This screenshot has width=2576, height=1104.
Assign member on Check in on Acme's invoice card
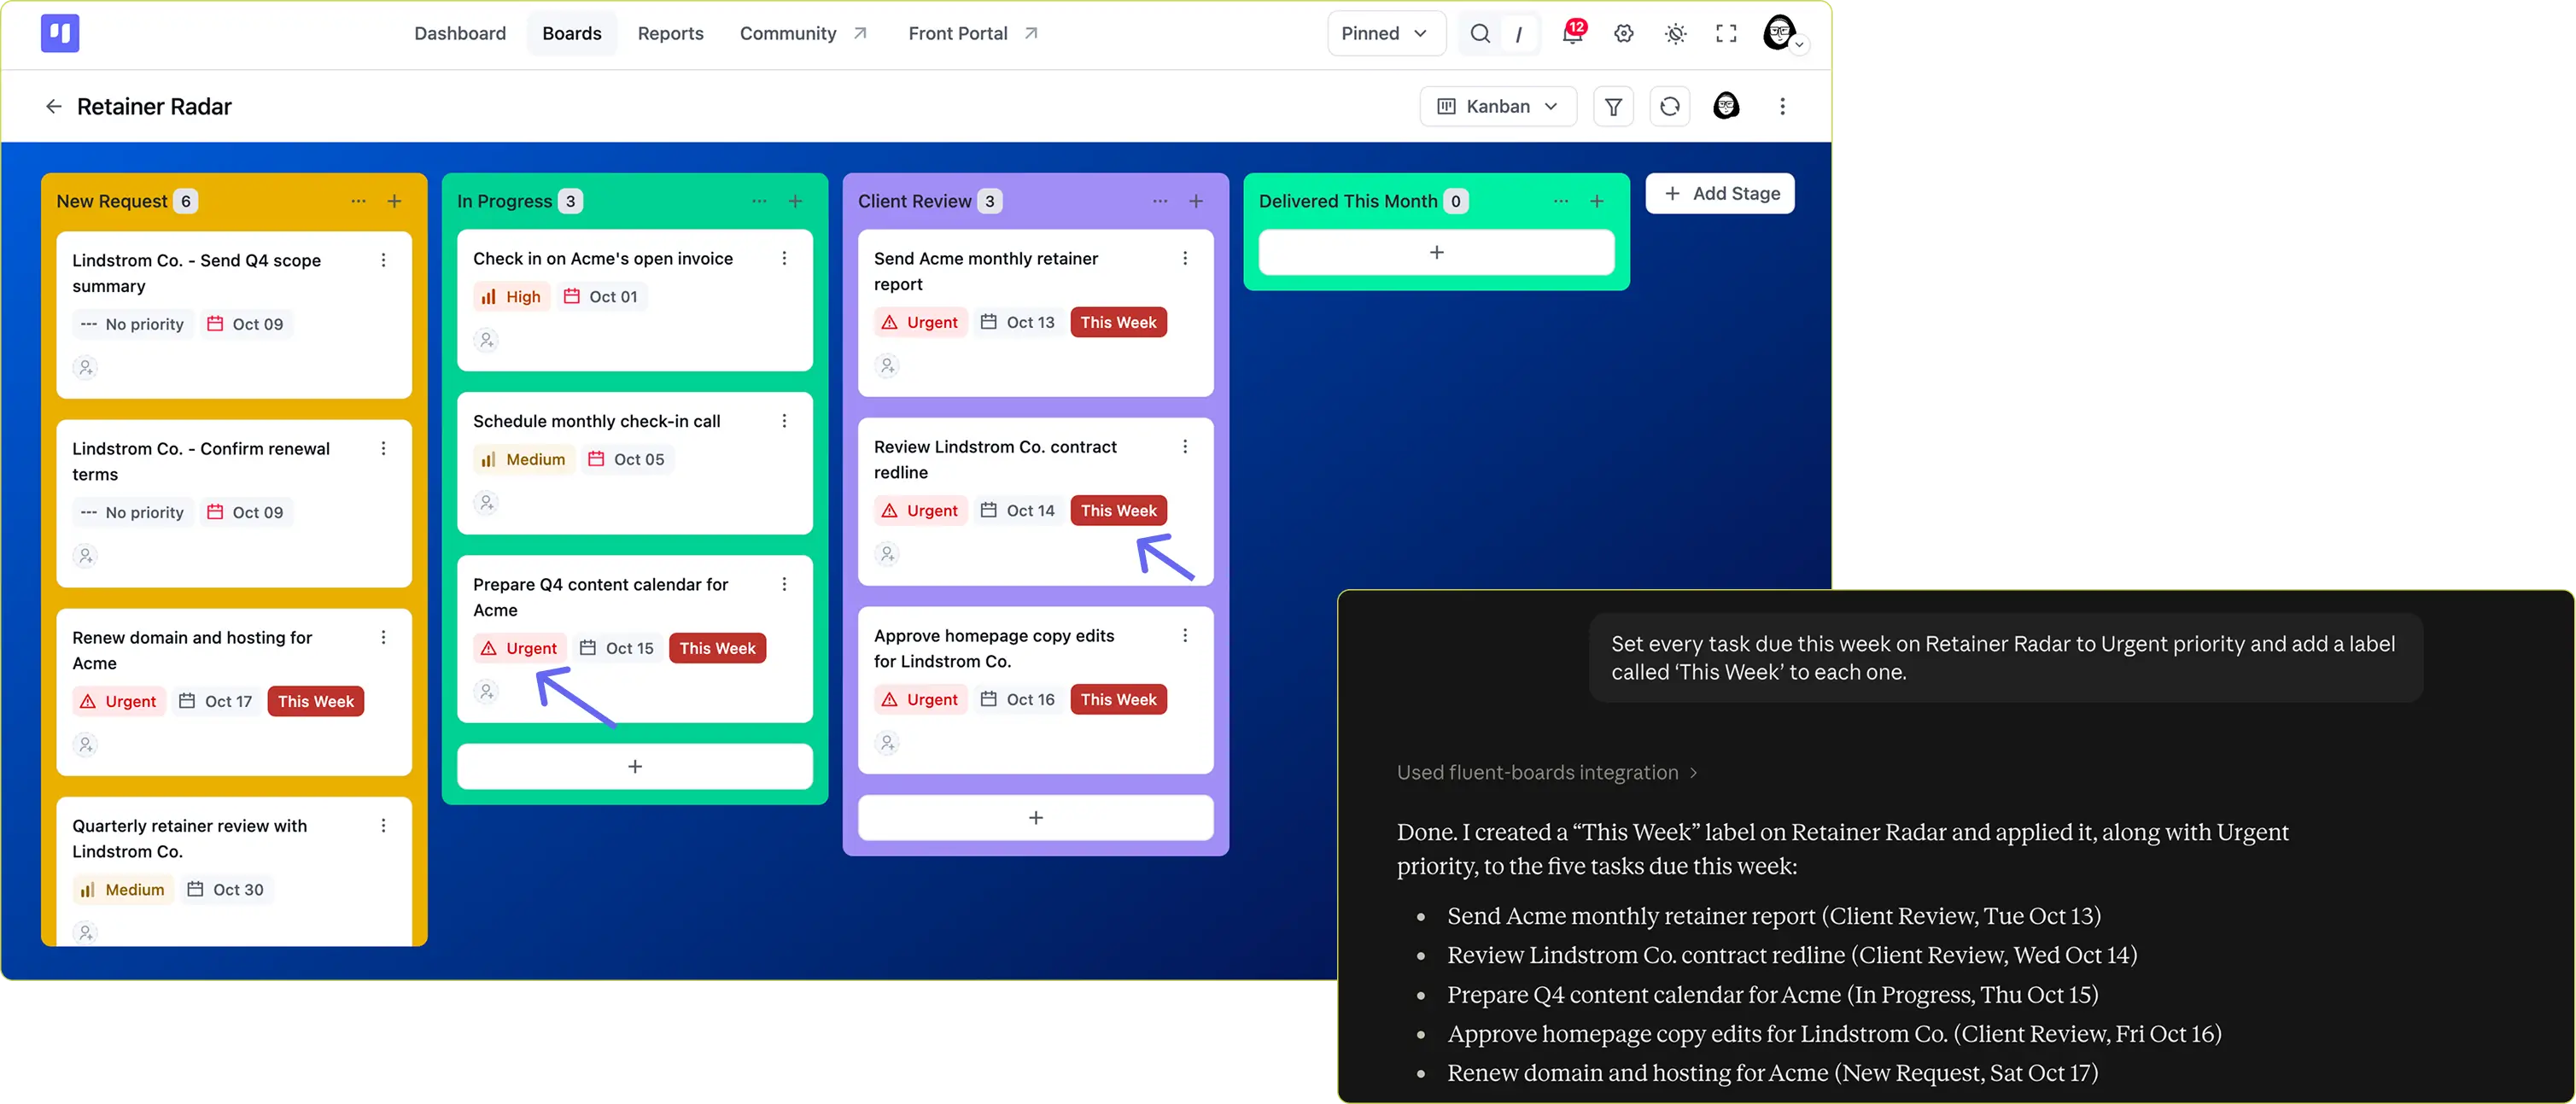point(486,340)
